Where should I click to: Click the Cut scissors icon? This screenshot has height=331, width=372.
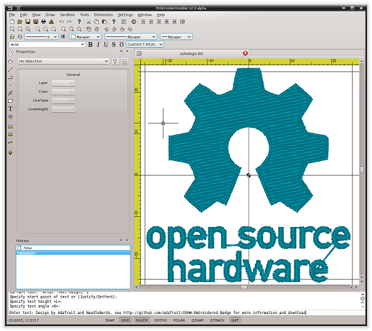[x=88, y=21]
